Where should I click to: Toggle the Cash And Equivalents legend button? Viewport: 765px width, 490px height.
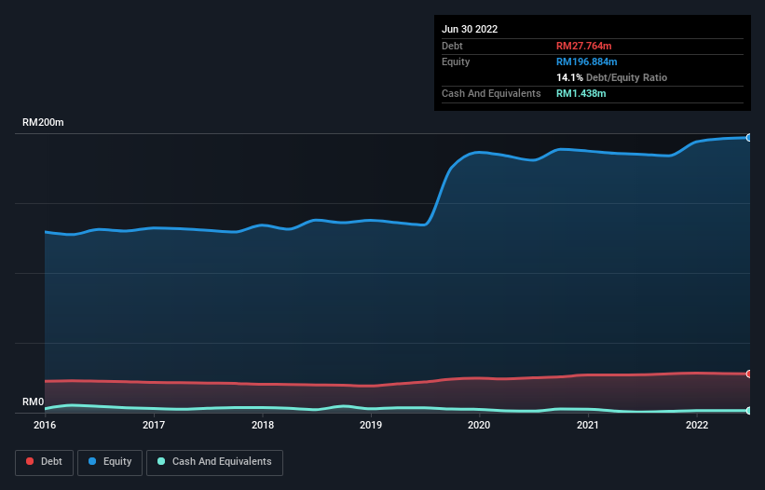click(214, 462)
